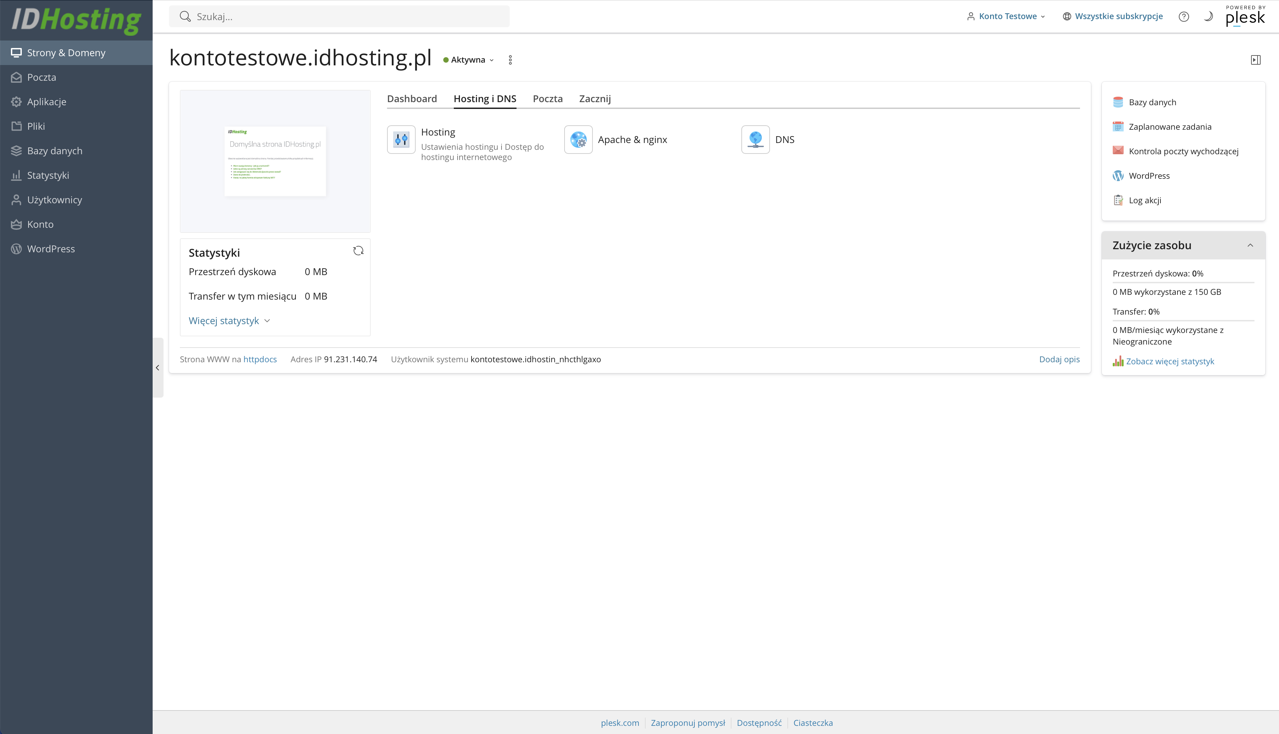Open Apache & nginx settings icon
The height and width of the screenshot is (734, 1279).
pos(578,140)
